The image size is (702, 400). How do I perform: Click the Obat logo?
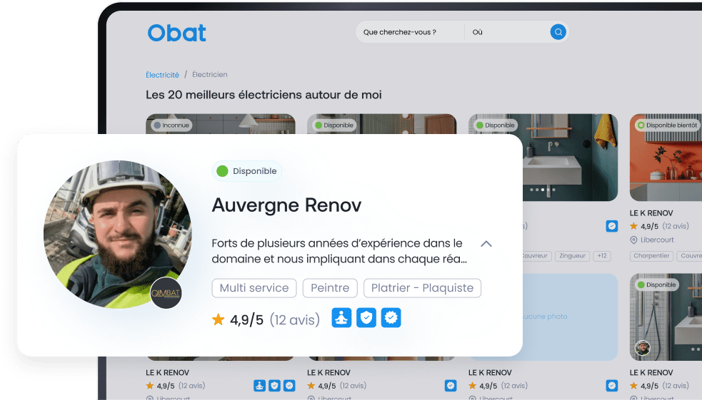click(177, 33)
